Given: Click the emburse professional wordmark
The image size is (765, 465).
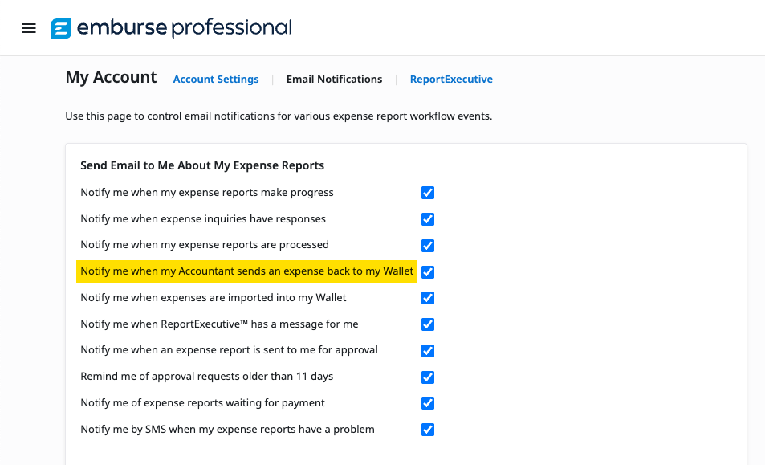Looking at the screenshot, I should coord(185,28).
